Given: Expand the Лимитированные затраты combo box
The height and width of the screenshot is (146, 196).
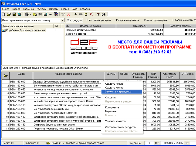Looking at the screenshot, I should click(x=62, y=20).
